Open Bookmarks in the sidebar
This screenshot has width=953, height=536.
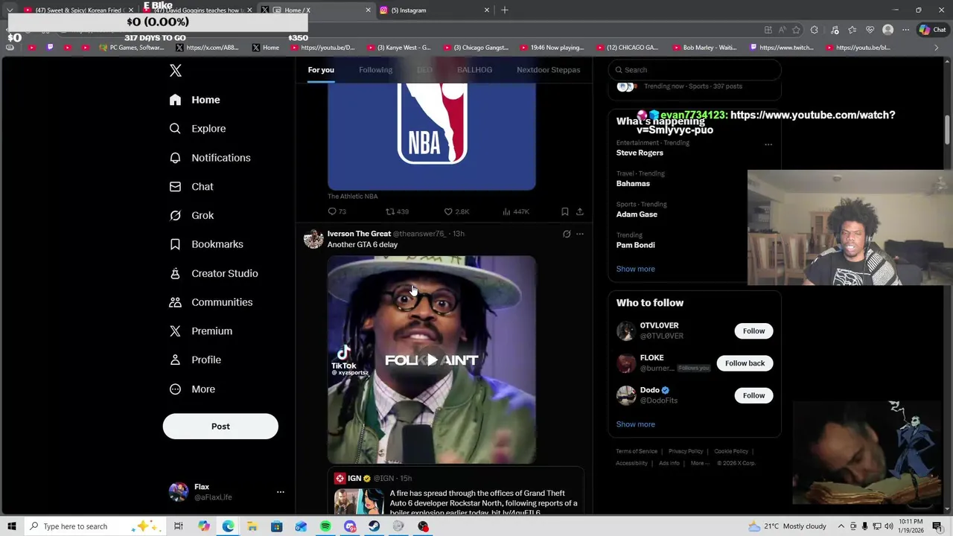[x=205, y=244]
